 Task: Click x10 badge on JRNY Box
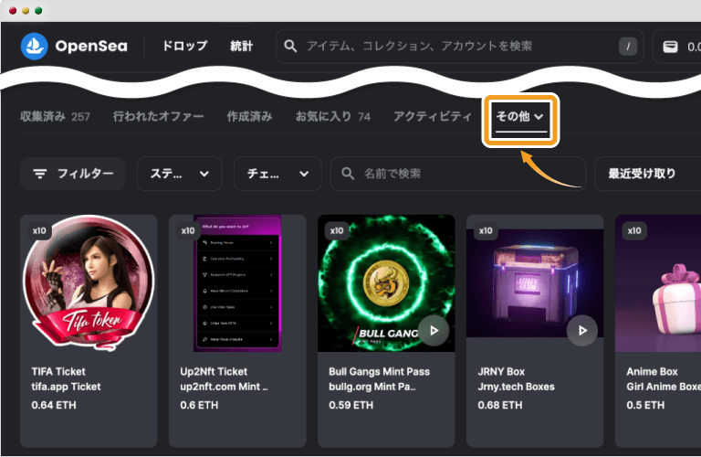pos(486,231)
